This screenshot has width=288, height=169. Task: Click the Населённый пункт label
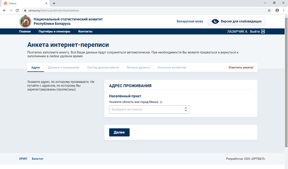(125, 96)
